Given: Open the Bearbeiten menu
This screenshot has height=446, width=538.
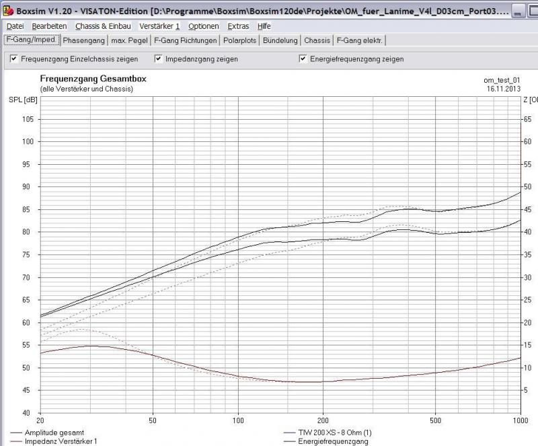Looking at the screenshot, I should (49, 26).
